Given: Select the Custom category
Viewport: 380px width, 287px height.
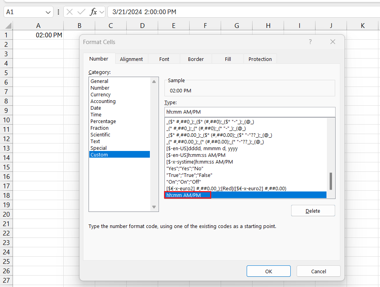Looking at the screenshot, I should [x=120, y=155].
